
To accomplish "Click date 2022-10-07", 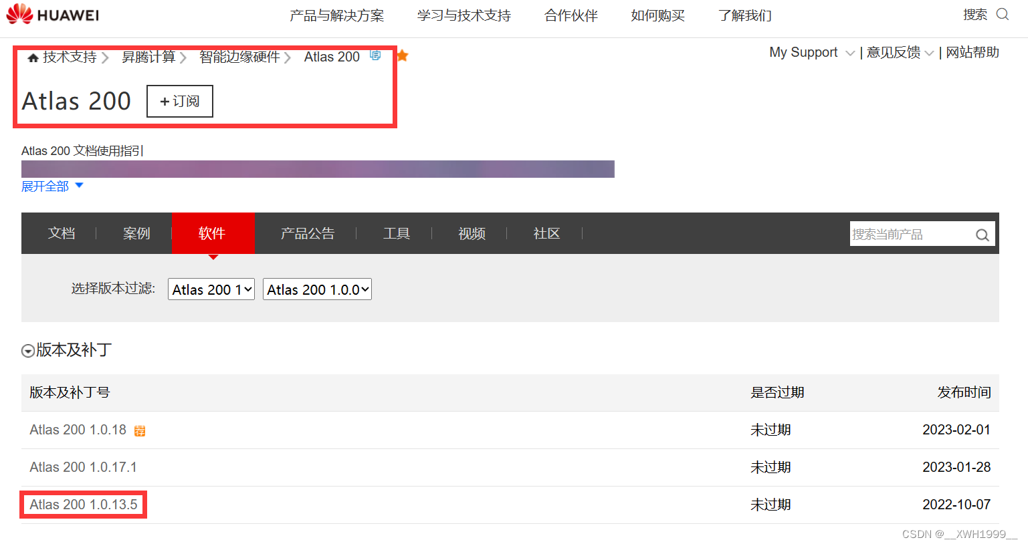I will [x=956, y=505].
